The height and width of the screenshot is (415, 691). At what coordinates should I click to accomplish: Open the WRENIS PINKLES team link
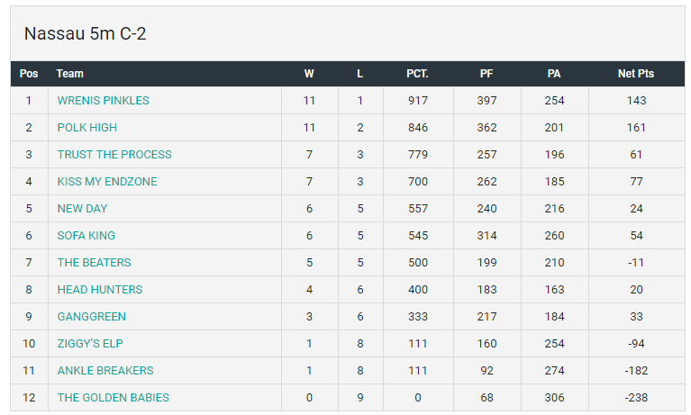click(x=103, y=101)
